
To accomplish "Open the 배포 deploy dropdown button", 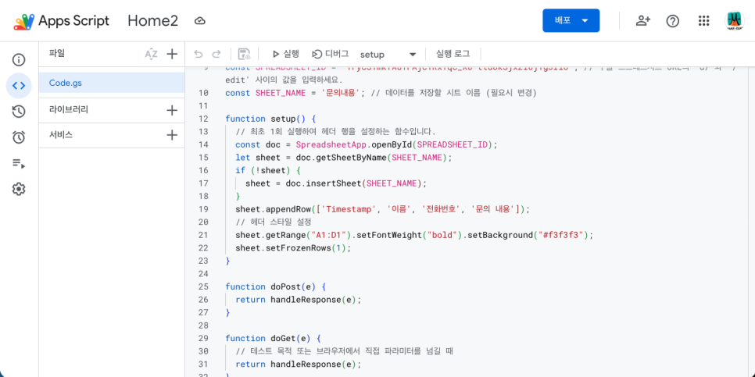I will 571,20.
